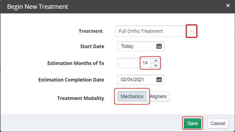Click the Start Date field showing Today
Screen dimensions: 235x132
pyautogui.click(x=137, y=46)
